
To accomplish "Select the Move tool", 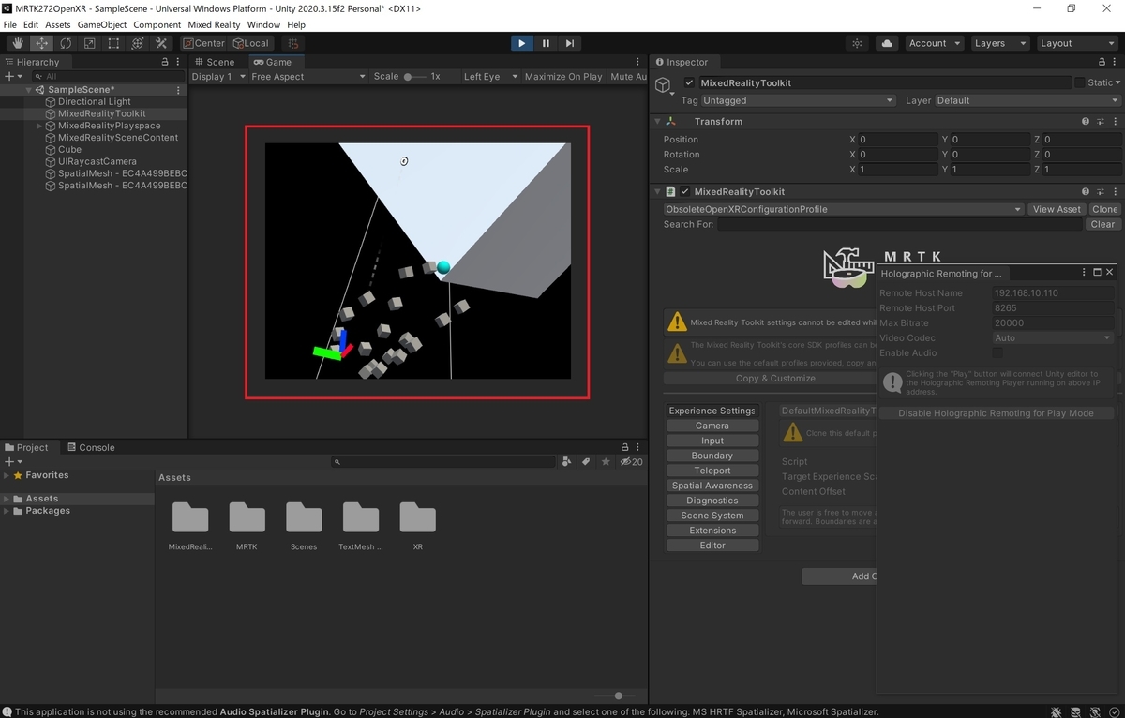I will tap(42, 43).
